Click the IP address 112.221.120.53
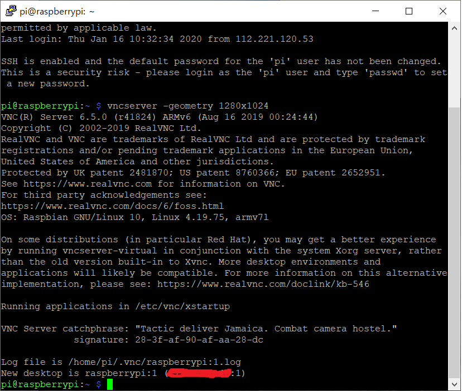 275,39
